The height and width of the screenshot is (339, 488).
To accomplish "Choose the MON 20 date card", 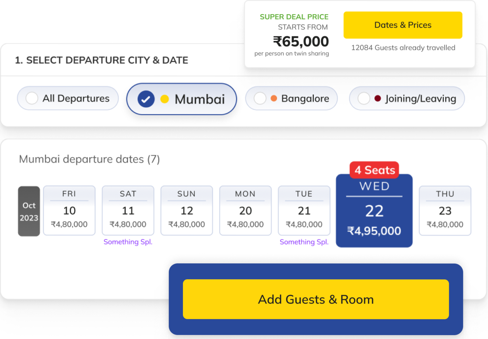I will (x=245, y=211).
